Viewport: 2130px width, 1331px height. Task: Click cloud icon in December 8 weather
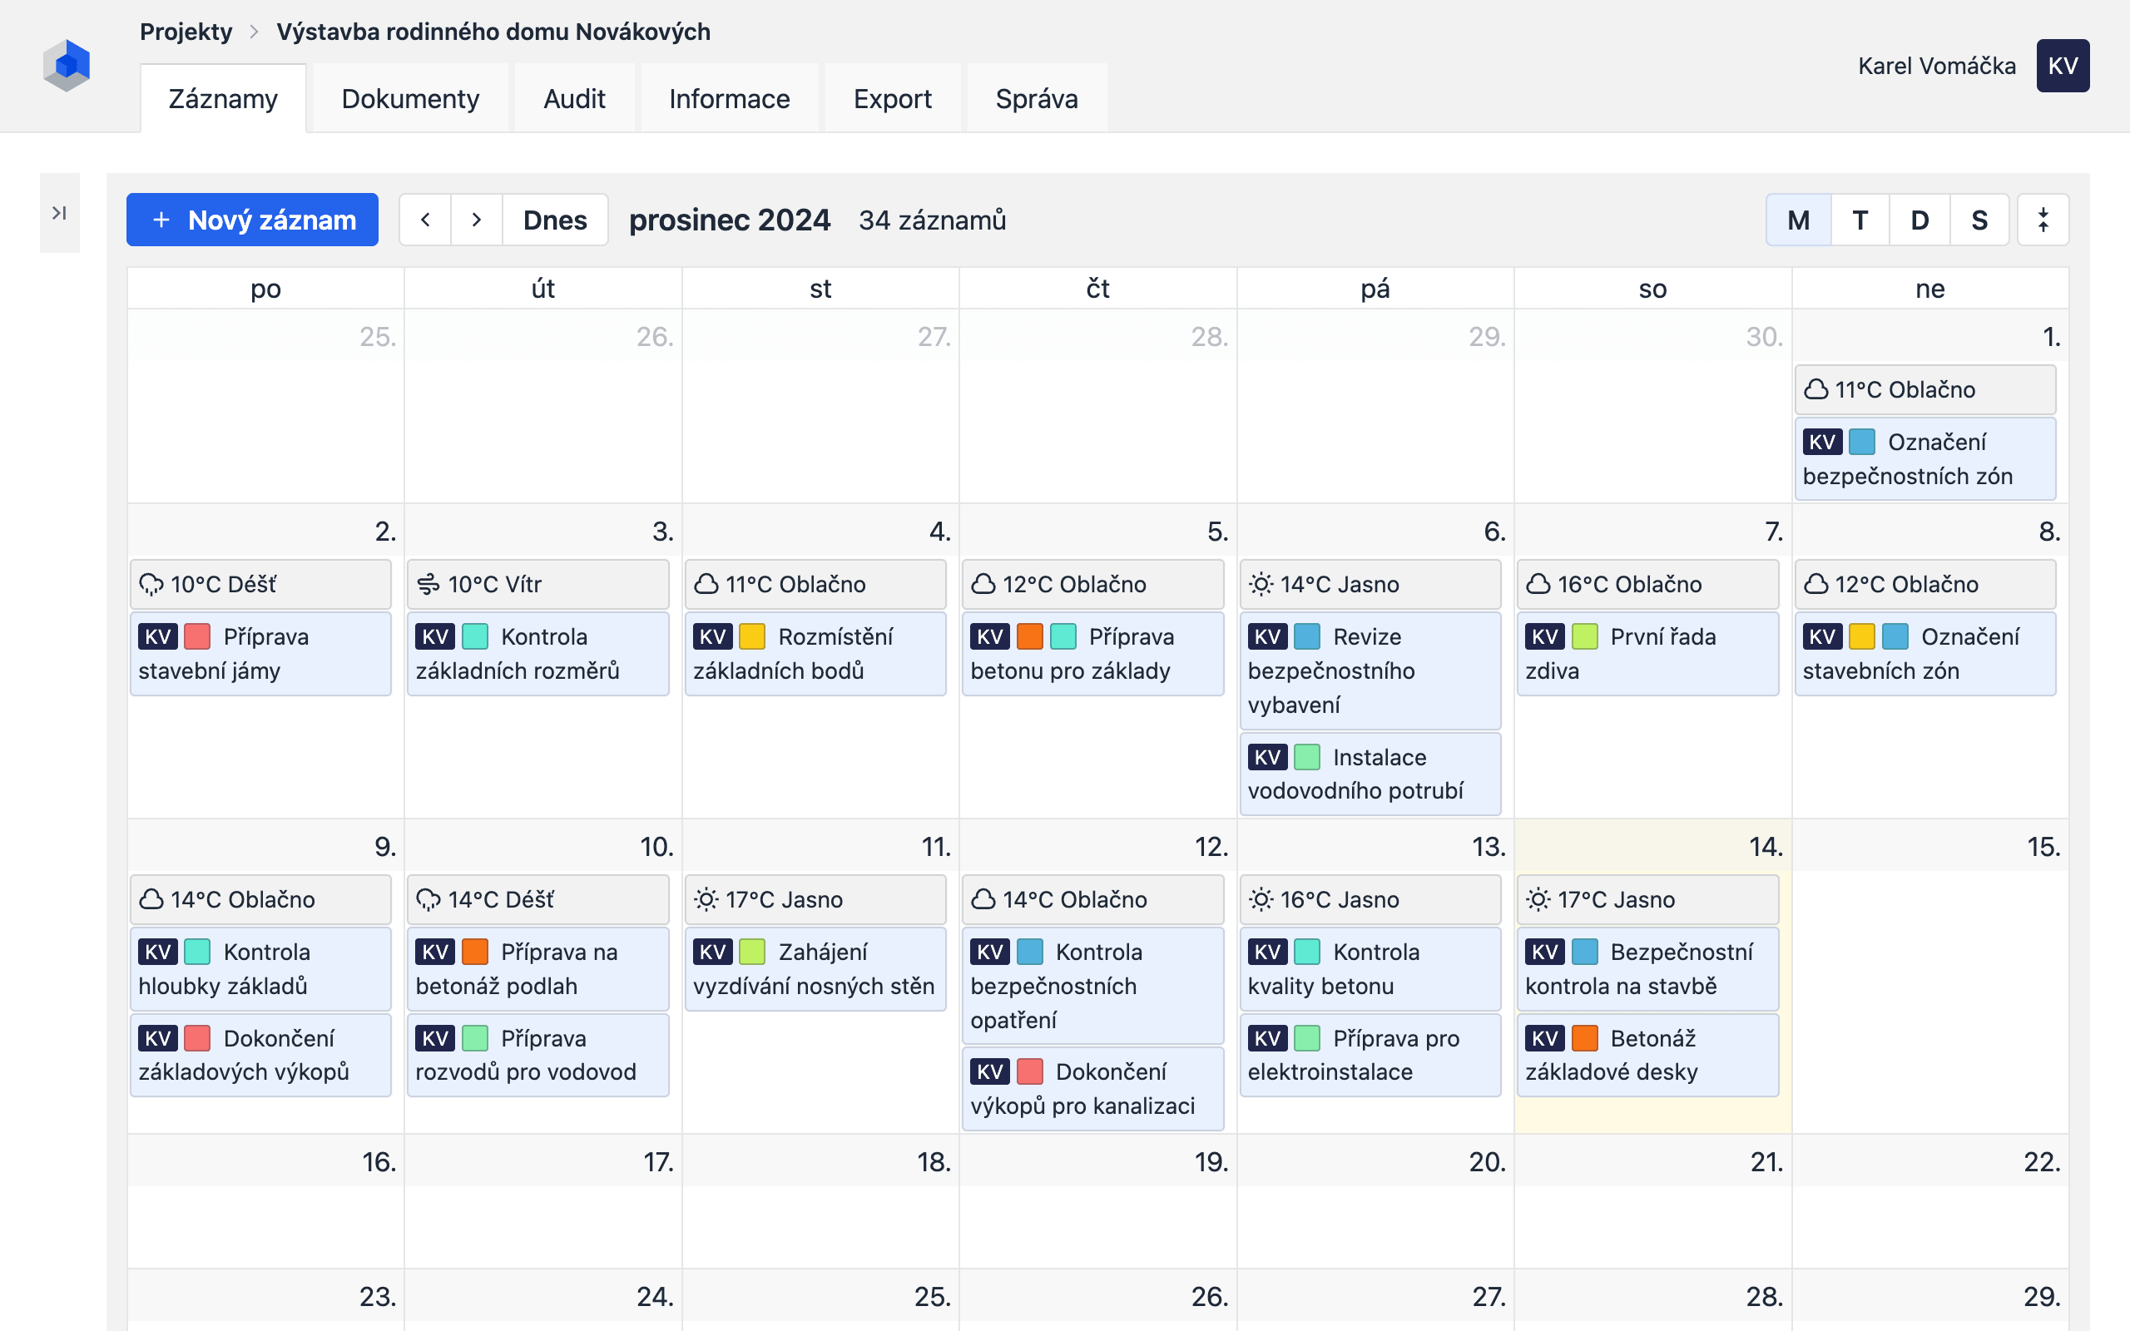[x=1815, y=585]
